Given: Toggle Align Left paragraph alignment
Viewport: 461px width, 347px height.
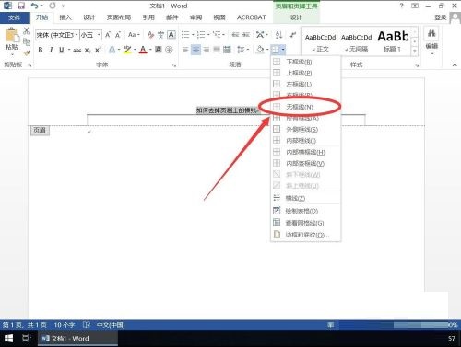Looking at the screenshot, I should [185, 50].
